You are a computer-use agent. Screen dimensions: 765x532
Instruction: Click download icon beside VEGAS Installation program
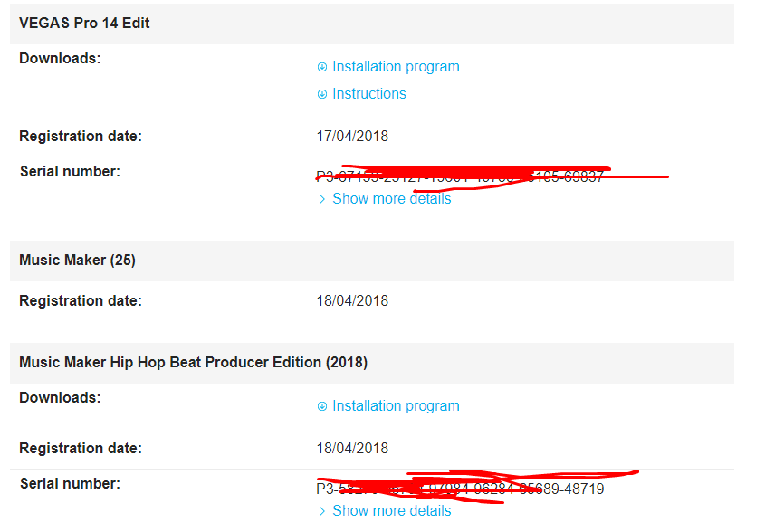(321, 67)
